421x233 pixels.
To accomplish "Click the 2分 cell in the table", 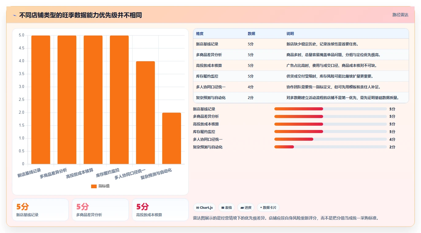I will click(x=251, y=98).
